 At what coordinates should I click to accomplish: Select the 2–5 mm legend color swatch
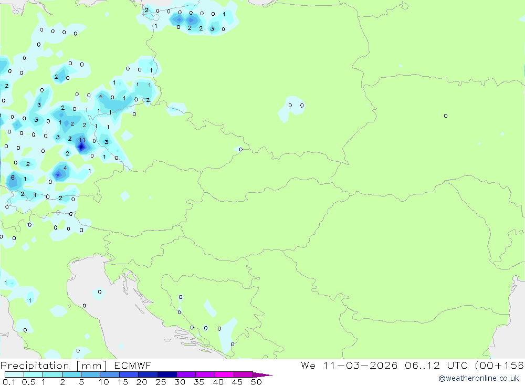click(x=71, y=374)
